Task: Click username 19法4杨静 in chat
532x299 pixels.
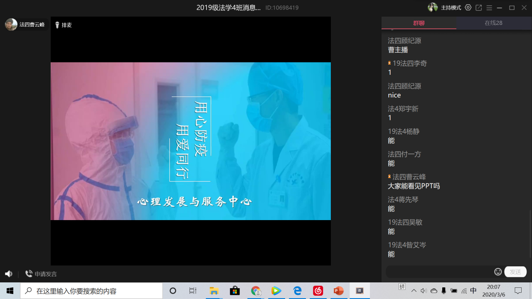Action: point(404,132)
